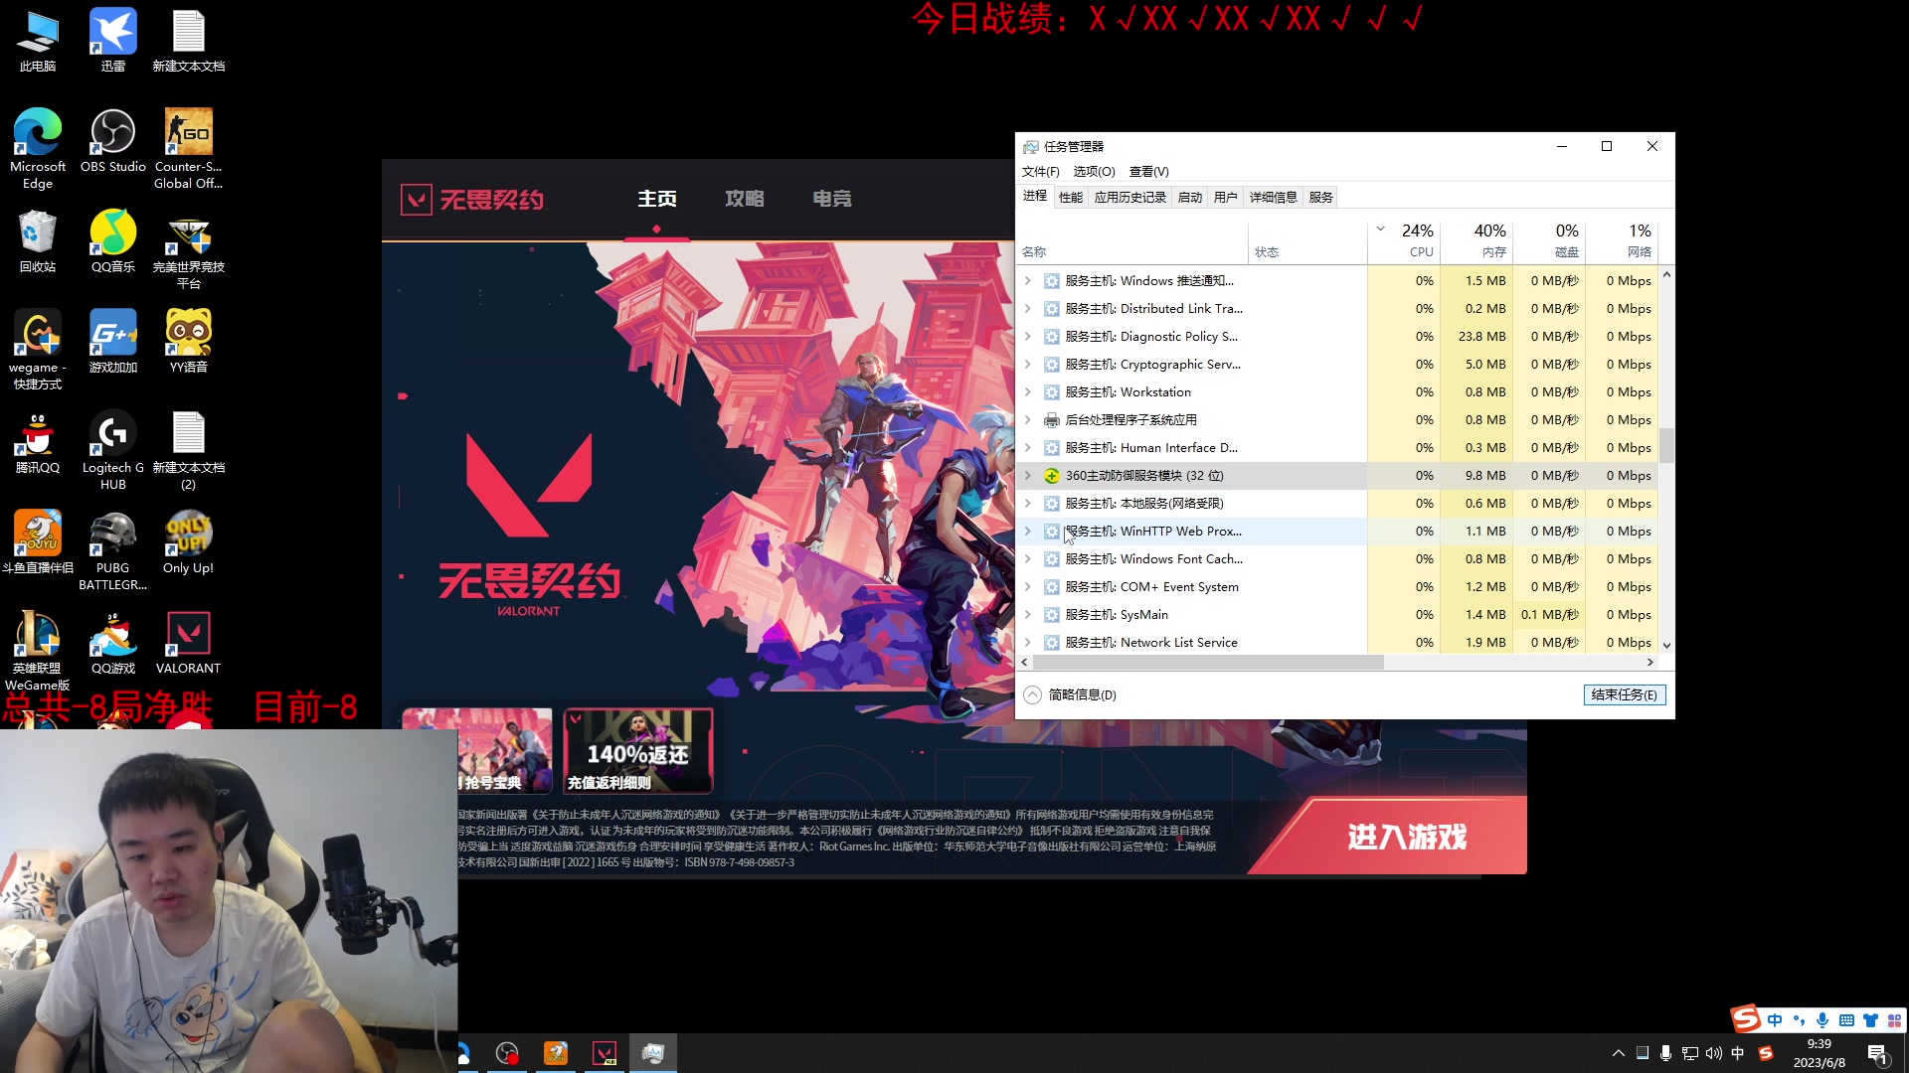Open the 查看(V) menu in Task Manager

coord(1148,172)
